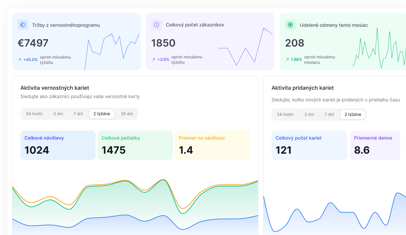Click the gift icon on rewards card

(x=290, y=25)
